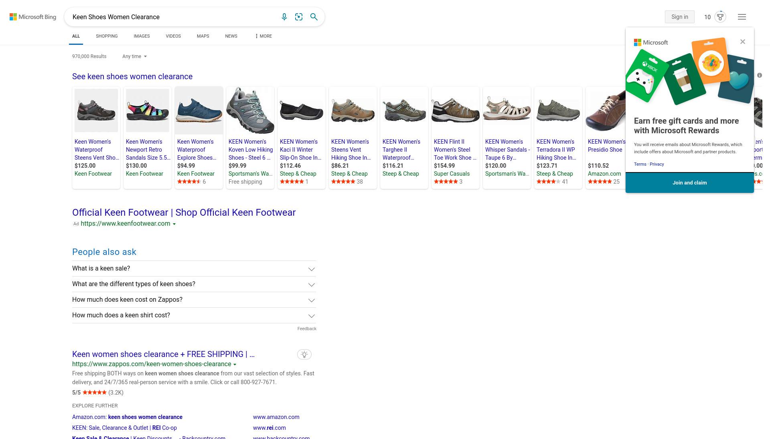Click the lightbulb icon beside Zappos result

tap(304, 354)
